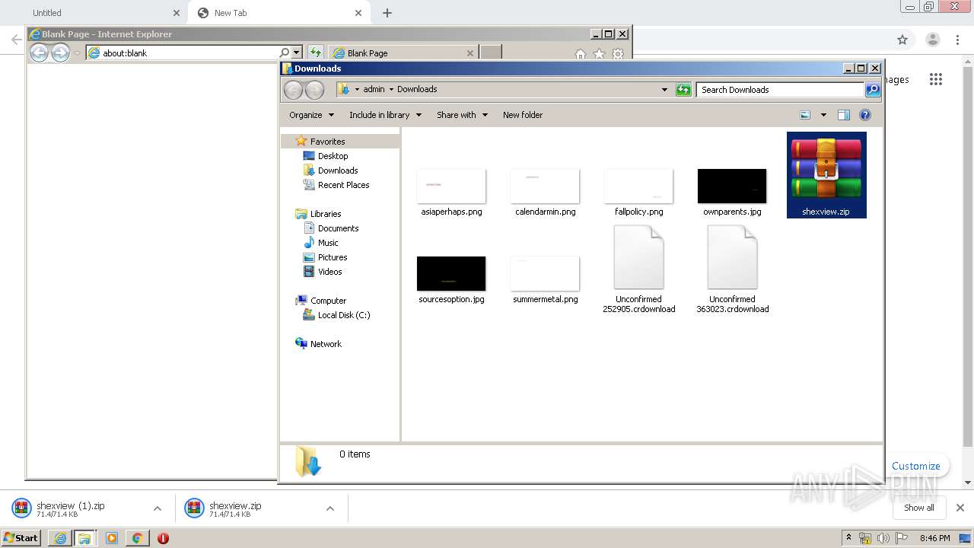Image resolution: width=974 pixels, height=548 pixels.
Task: Click Internet Explorer refresh icon
Action: pyautogui.click(x=315, y=53)
